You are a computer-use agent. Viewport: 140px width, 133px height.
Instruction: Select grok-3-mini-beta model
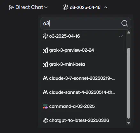coord(83,64)
